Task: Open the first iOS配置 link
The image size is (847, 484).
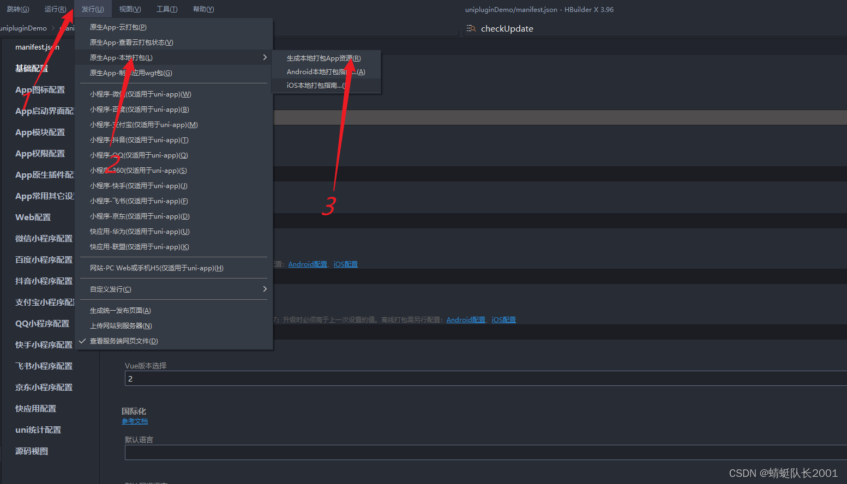Action: [346, 264]
